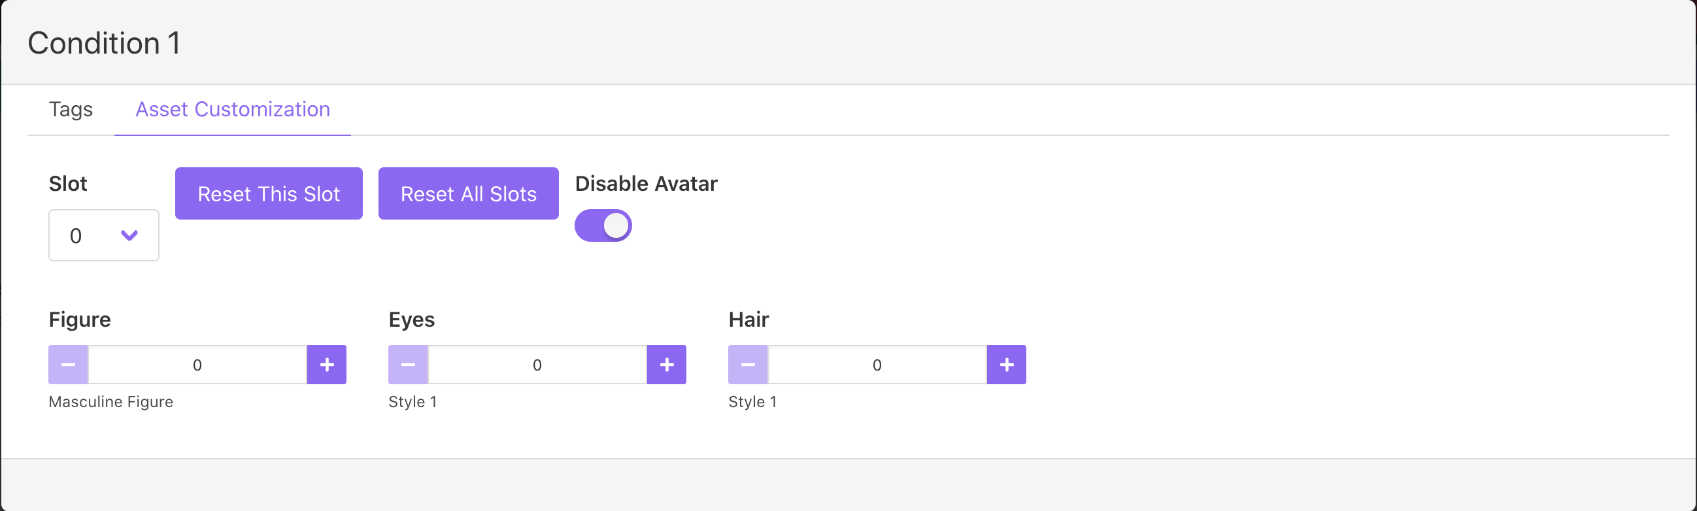
Task: Click the Eyes minus button
Action: (x=408, y=365)
